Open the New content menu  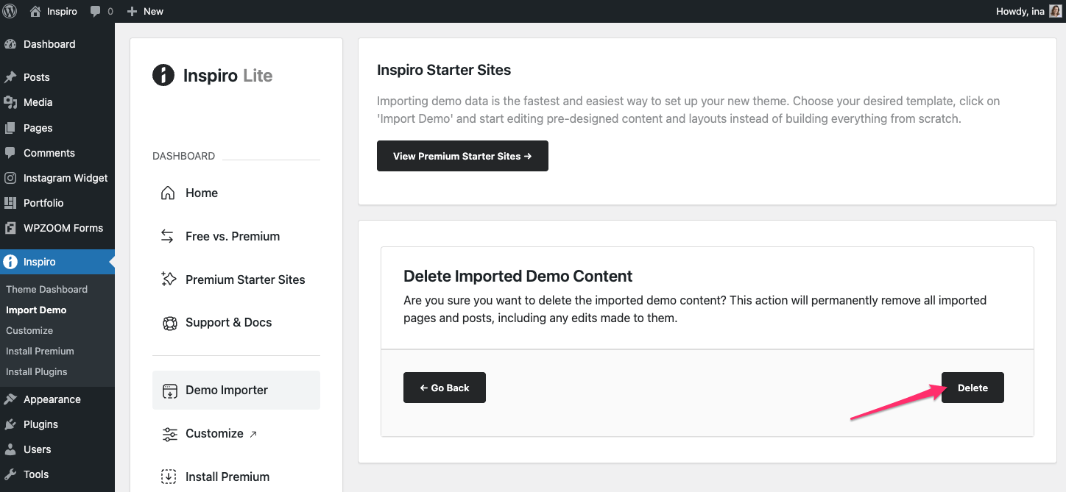pyautogui.click(x=145, y=11)
